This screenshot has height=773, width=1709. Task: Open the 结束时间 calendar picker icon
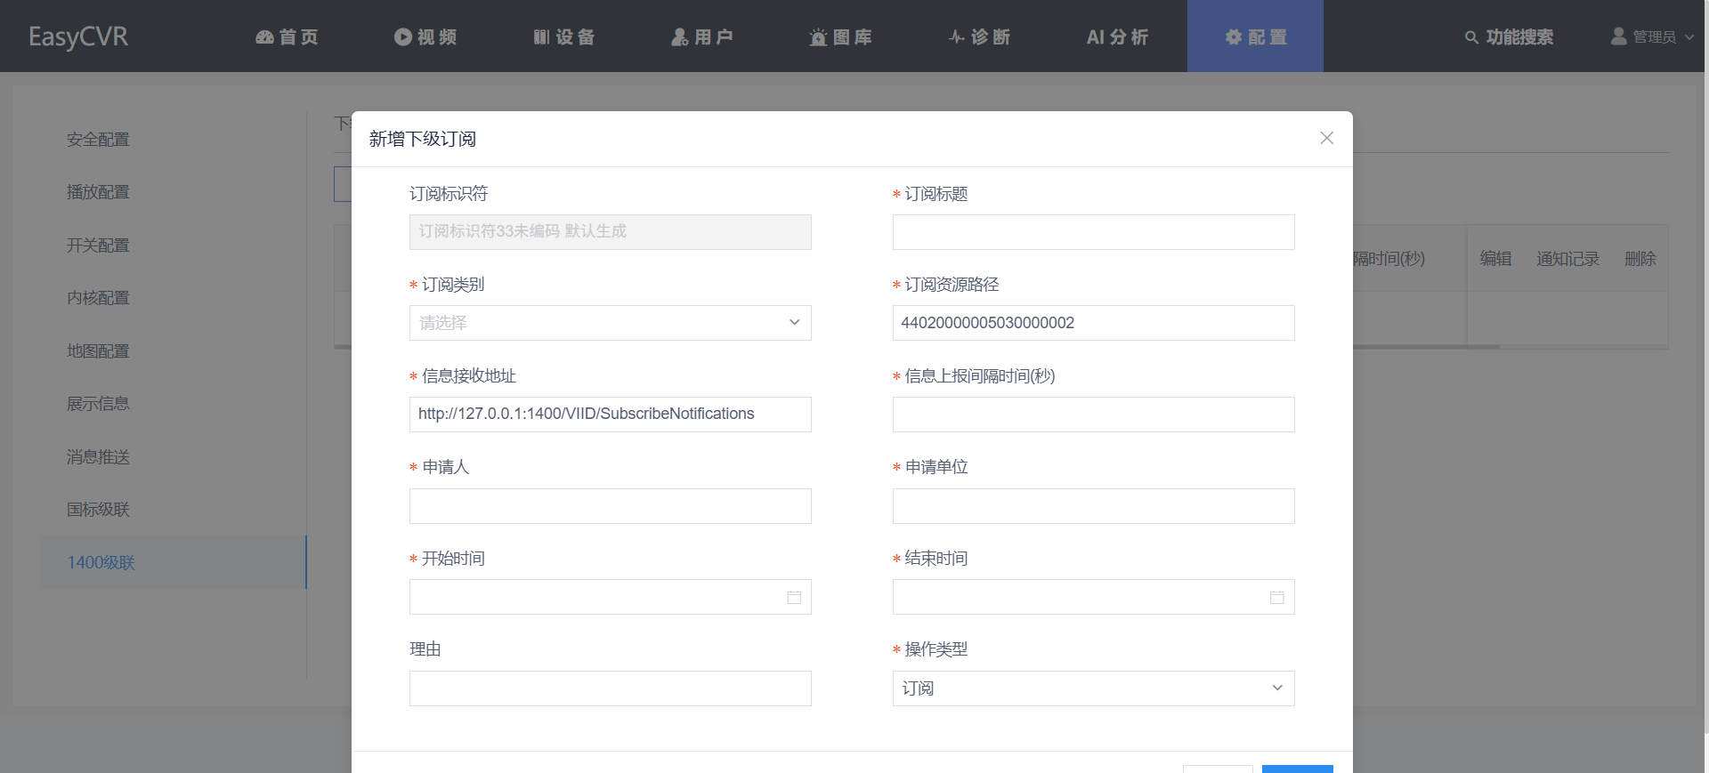(x=1276, y=598)
